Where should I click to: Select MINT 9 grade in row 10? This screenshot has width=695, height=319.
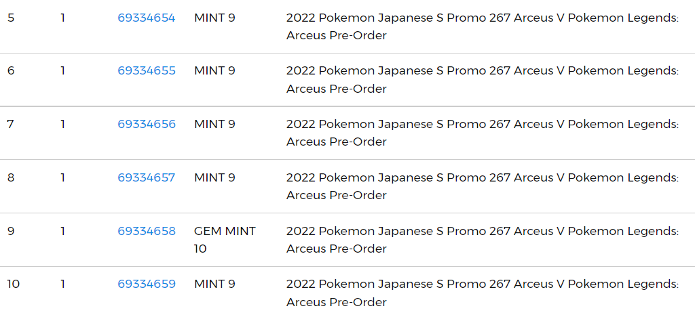point(214,284)
